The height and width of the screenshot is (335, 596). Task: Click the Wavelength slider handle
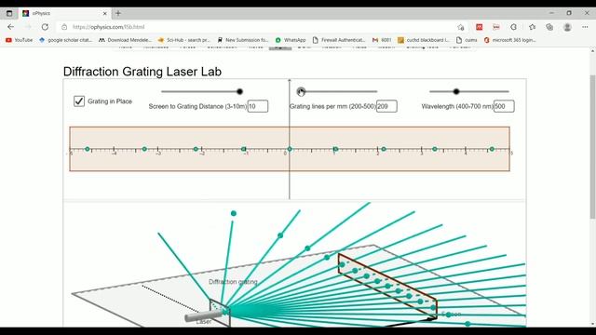(456, 91)
